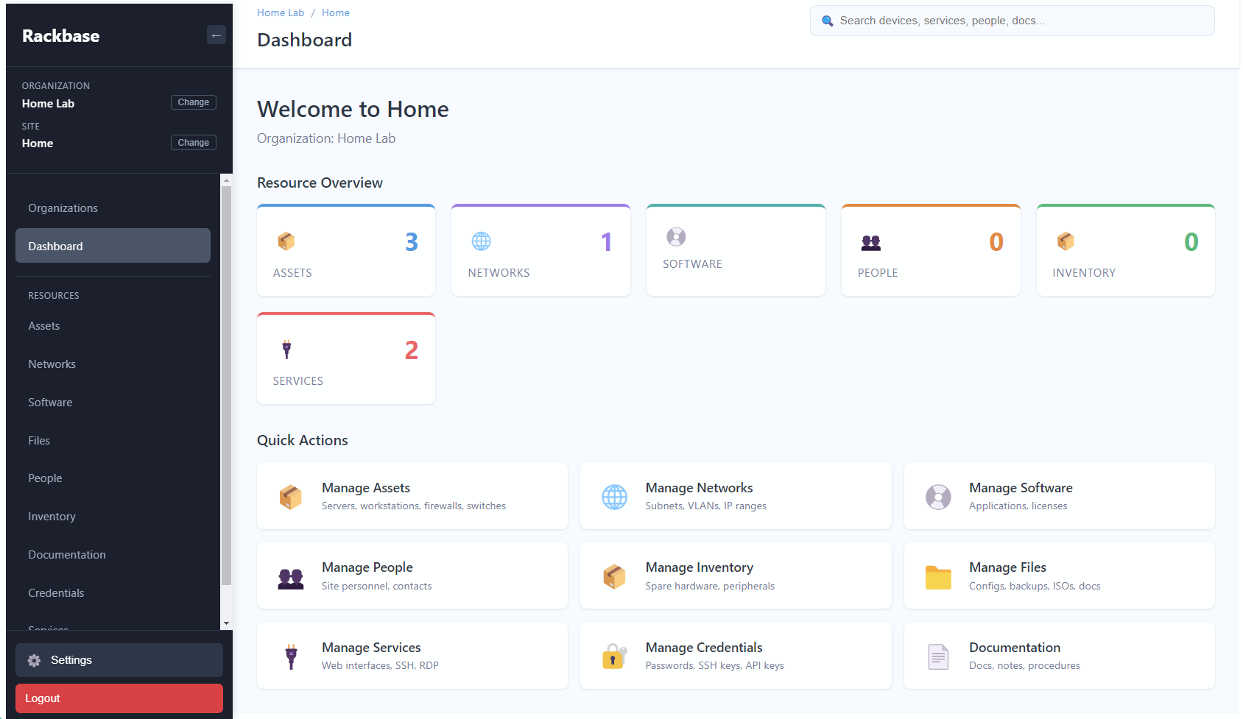Viewport: 1243px width, 719px height.
Task: Click 'Web interfaces, SSH, RDP' text
Action: coord(380,666)
